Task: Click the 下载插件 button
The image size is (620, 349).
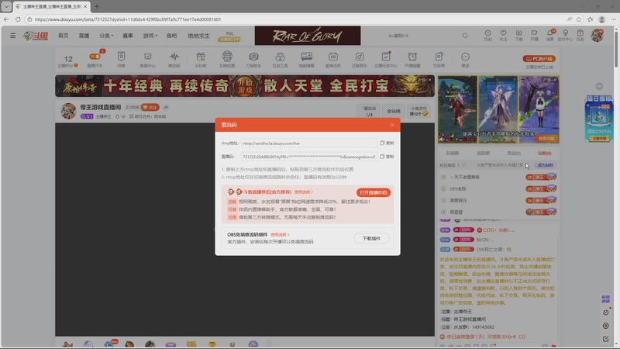Action: (371, 238)
